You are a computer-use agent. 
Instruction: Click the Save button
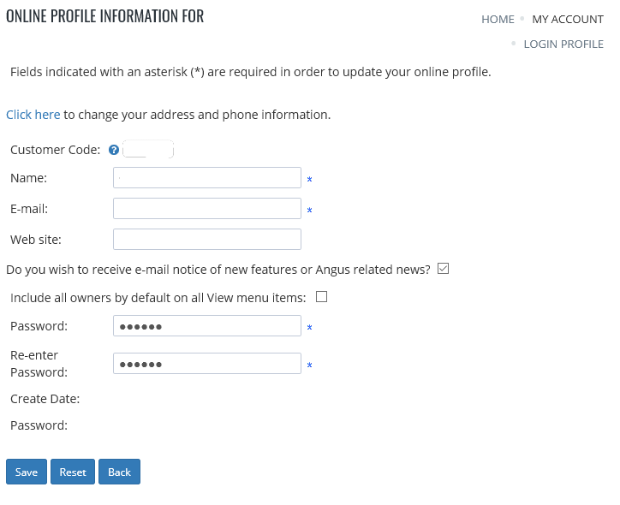[x=27, y=472]
